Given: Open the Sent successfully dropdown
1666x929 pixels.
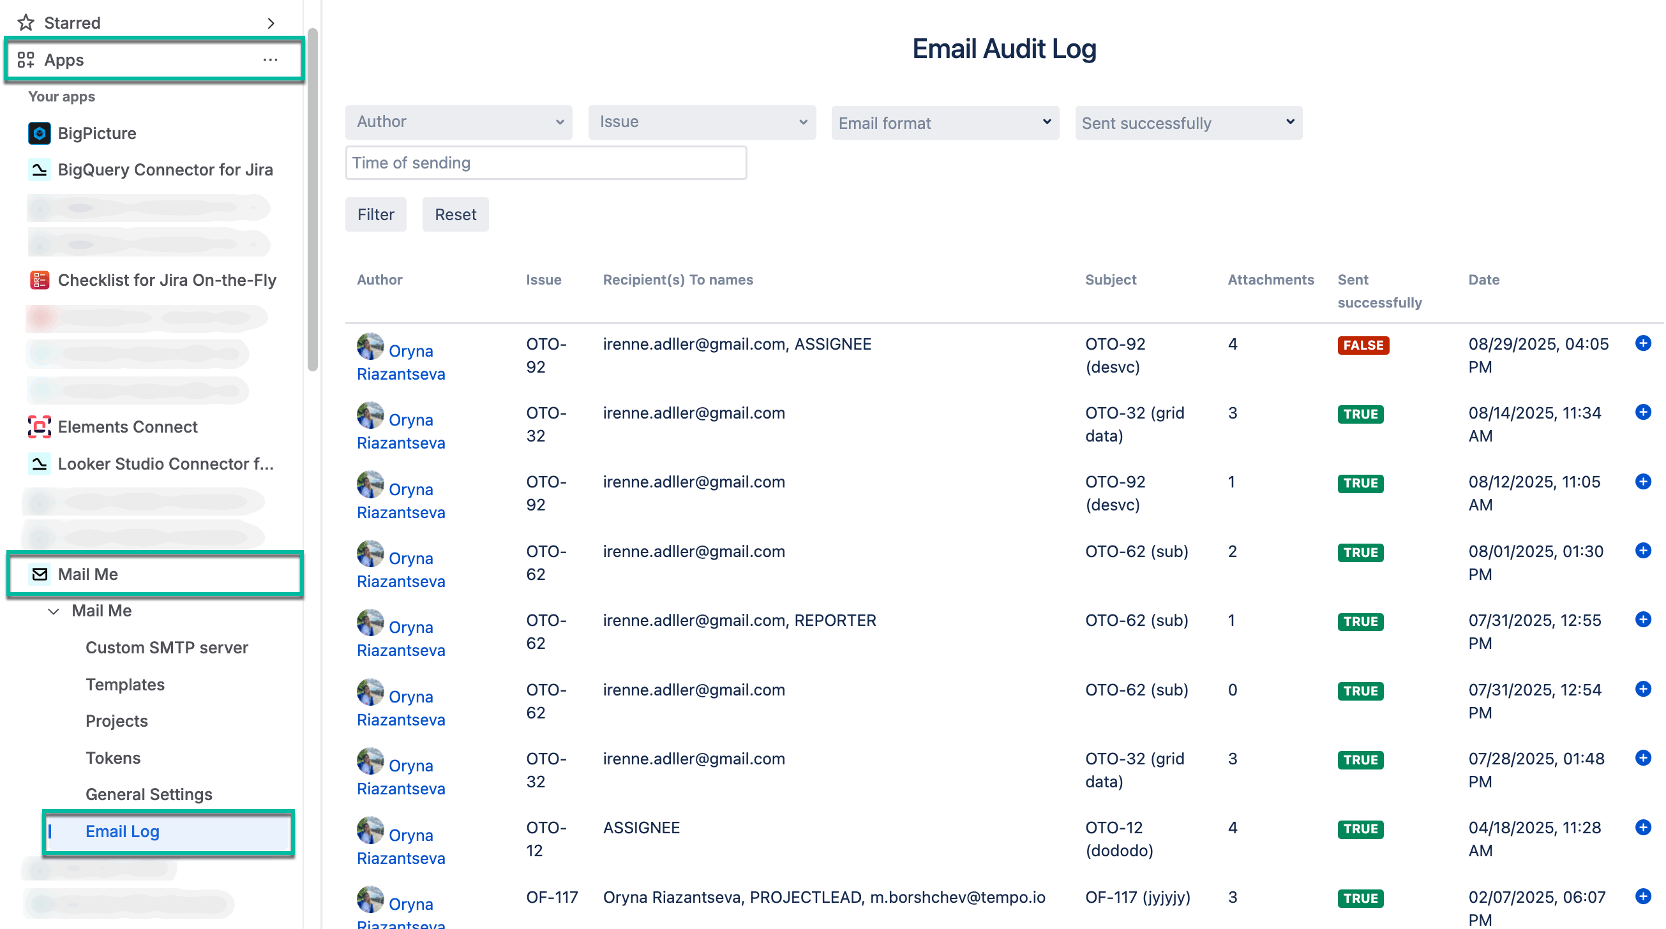Looking at the screenshot, I should 1189,123.
